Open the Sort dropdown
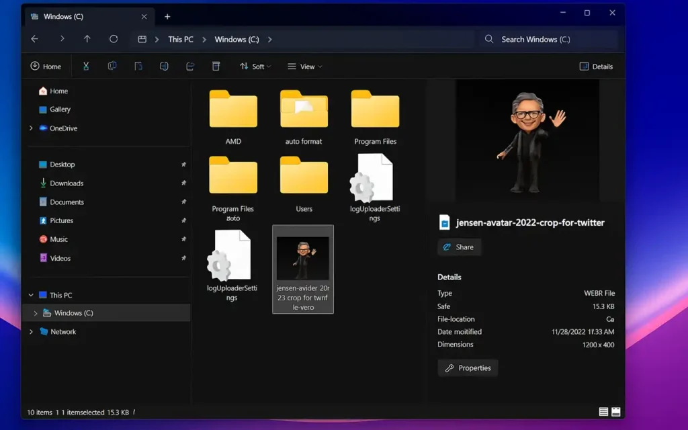This screenshot has width=688, height=430. click(x=255, y=66)
